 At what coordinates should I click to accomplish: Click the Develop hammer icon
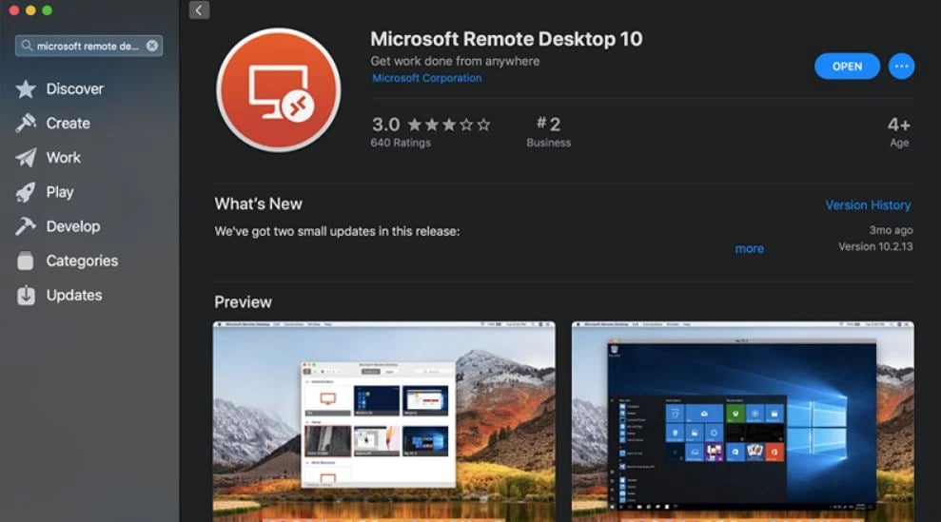coord(26,226)
